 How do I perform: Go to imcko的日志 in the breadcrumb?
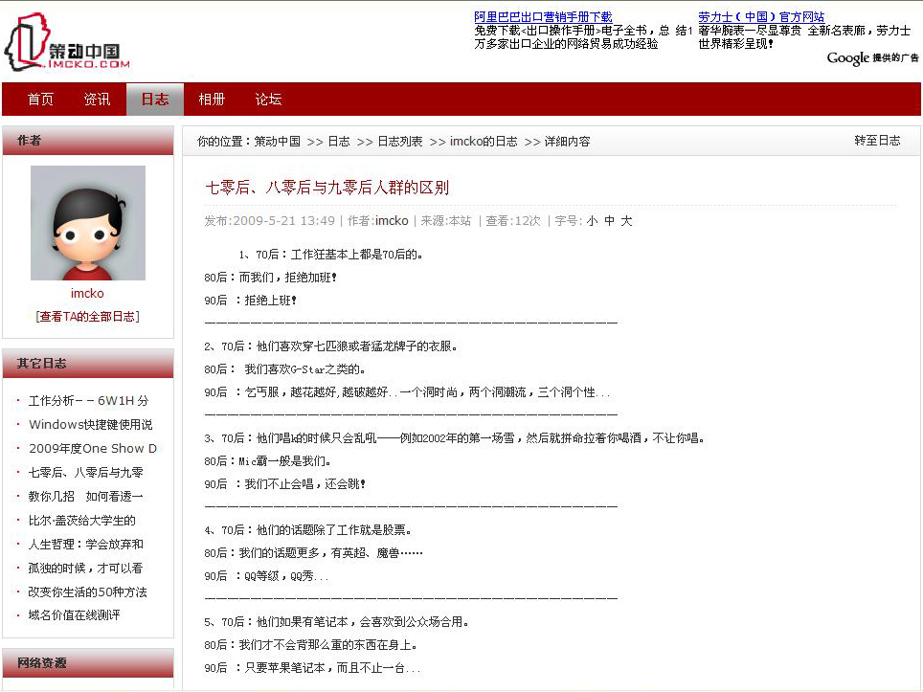click(484, 142)
